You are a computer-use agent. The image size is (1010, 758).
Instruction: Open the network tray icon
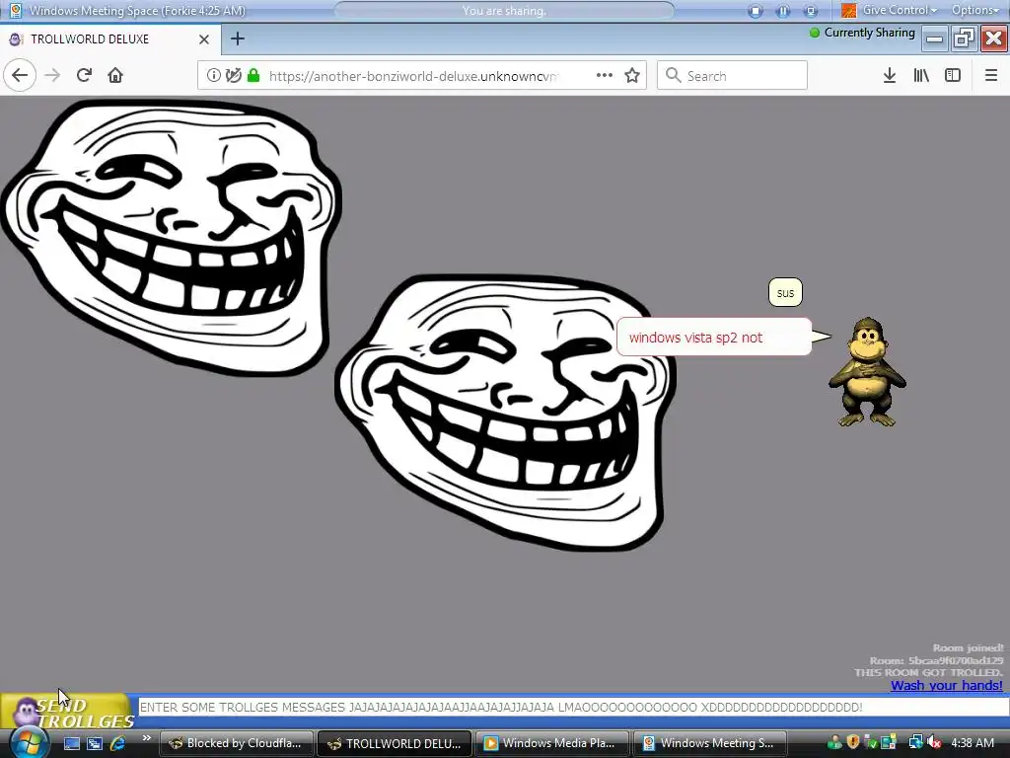(915, 742)
